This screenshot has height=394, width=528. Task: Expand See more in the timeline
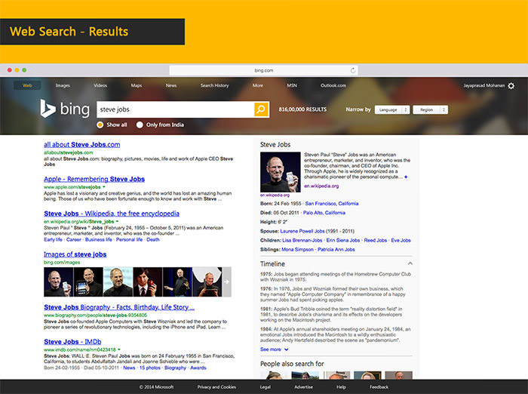pyautogui.click(x=274, y=349)
